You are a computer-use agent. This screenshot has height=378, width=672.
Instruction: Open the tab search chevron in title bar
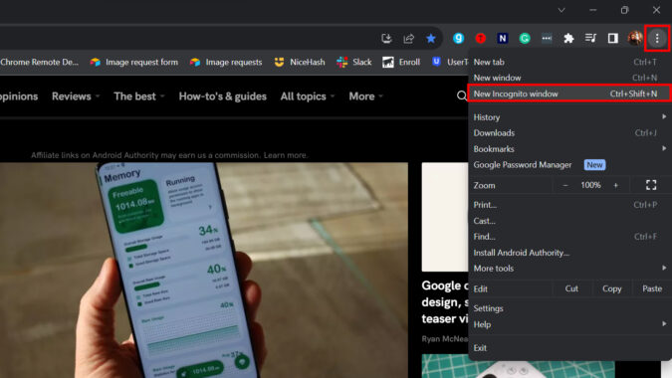point(561,10)
